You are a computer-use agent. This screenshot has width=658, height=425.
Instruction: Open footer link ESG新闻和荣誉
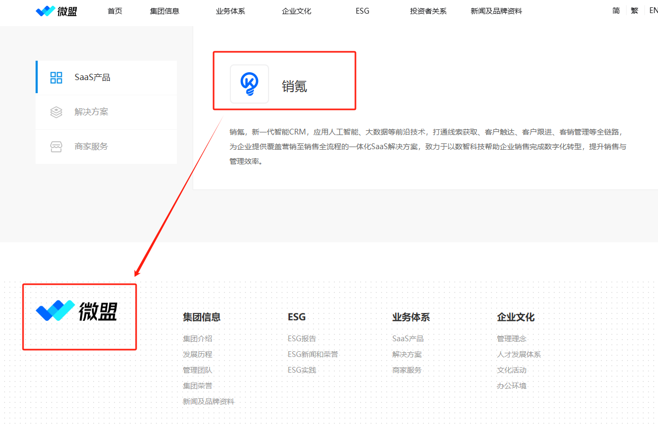[x=313, y=354]
